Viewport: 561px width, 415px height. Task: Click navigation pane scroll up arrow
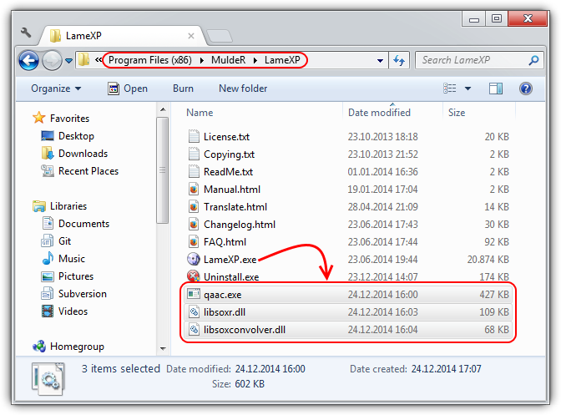[163, 109]
